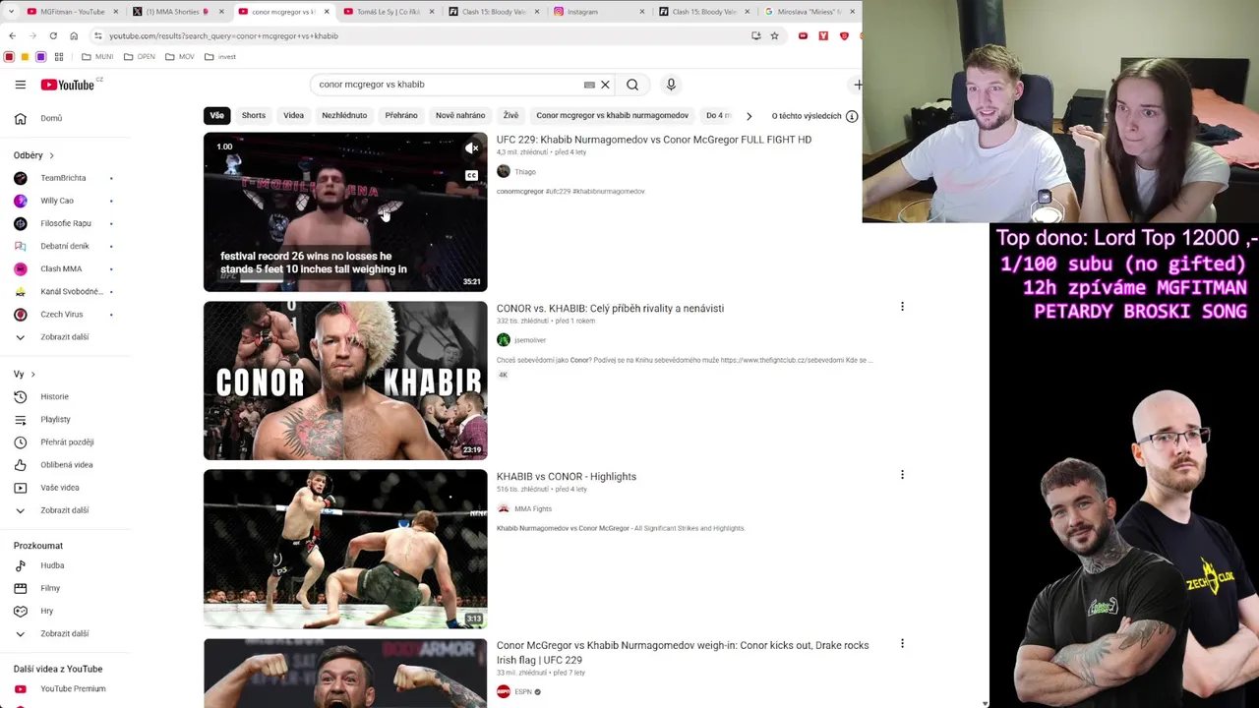Expand Zobrazit další under Vaše videa

click(x=64, y=509)
